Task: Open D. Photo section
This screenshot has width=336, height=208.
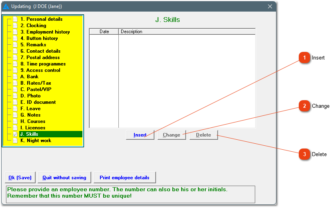Action: point(30,96)
